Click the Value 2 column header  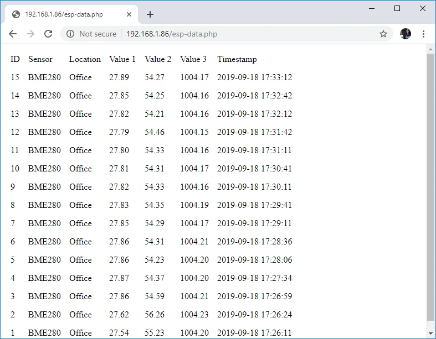pyautogui.click(x=158, y=59)
